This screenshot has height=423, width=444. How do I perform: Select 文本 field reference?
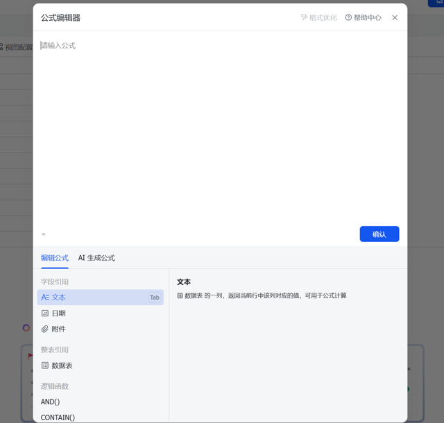tap(100, 297)
